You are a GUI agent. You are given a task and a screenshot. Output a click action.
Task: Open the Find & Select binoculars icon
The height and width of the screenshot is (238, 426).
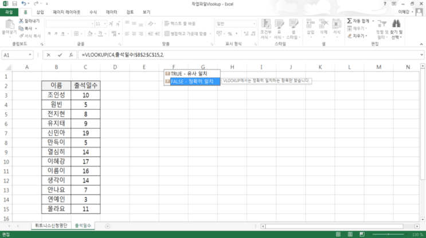pyautogui.click(x=396, y=24)
